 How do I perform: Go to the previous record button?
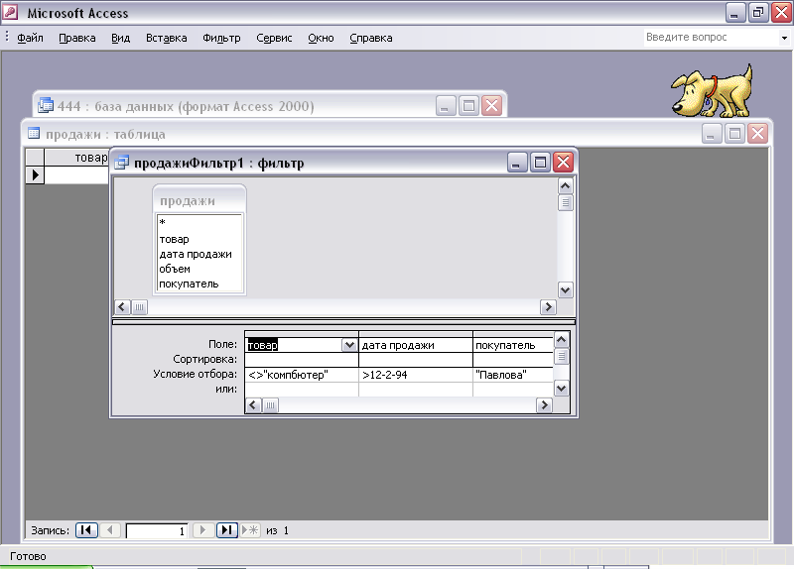(110, 530)
